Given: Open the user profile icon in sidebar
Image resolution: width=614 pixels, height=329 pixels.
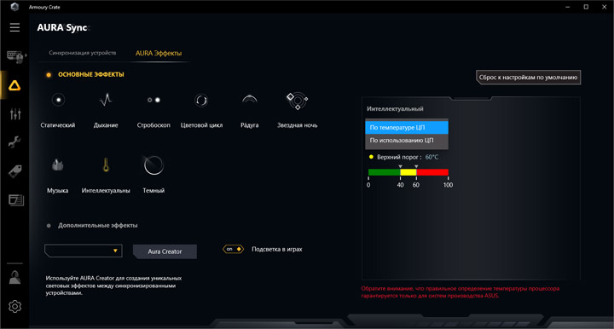Looking at the screenshot, I should tap(14, 277).
